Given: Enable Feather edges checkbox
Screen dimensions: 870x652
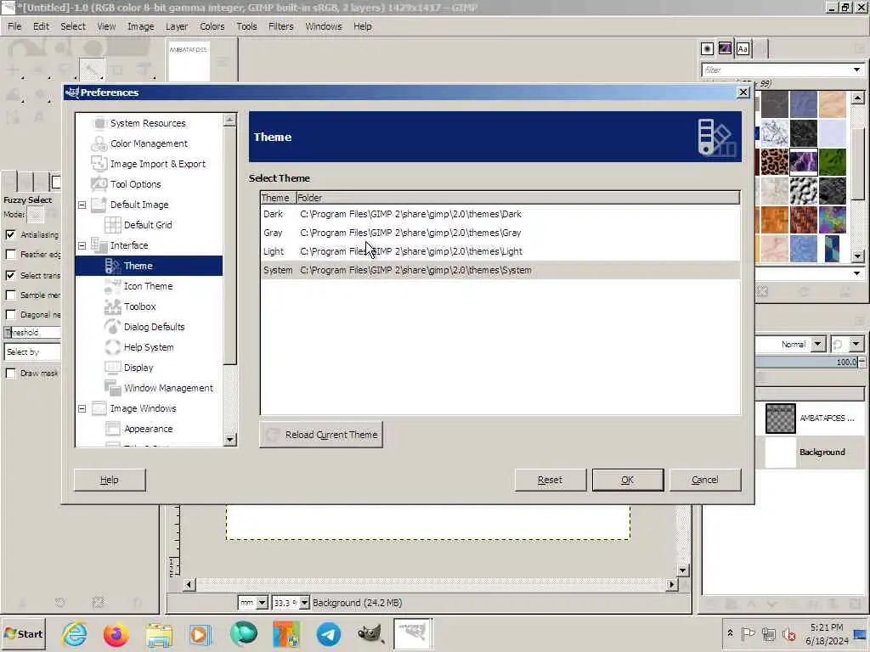Looking at the screenshot, I should click(x=10, y=255).
